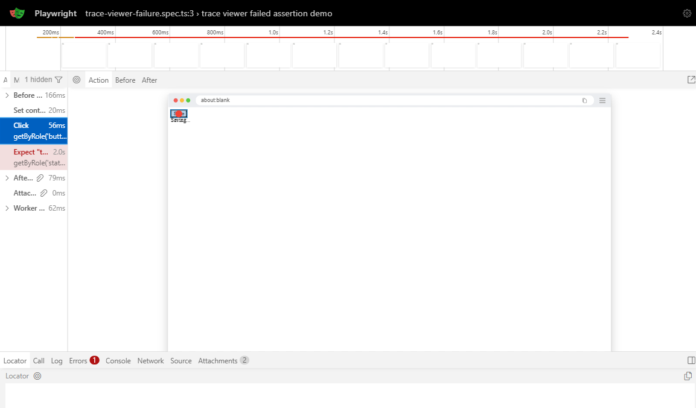Image resolution: width=696 pixels, height=408 pixels.
Task: Copy the locator using the copy icon
Action: [x=688, y=376]
